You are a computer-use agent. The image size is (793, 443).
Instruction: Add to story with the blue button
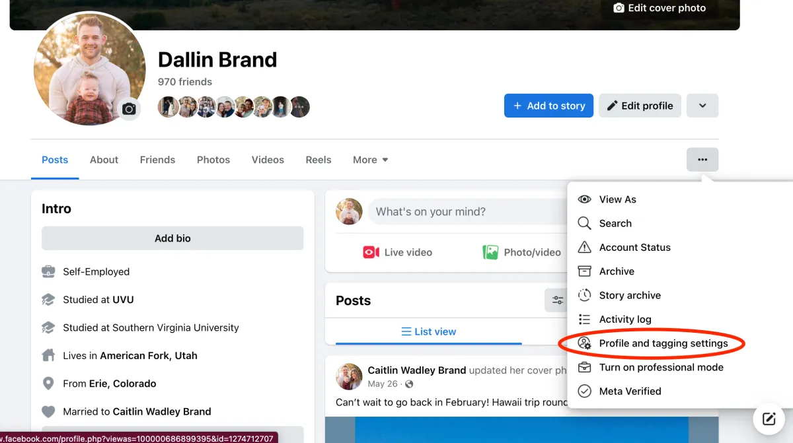[548, 106]
